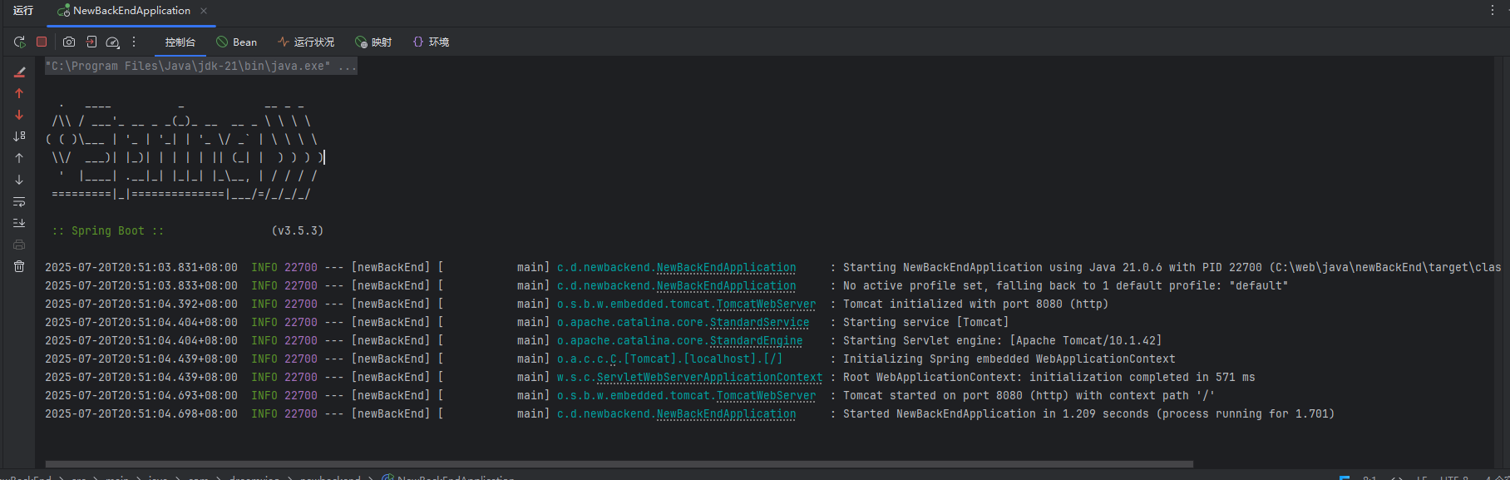This screenshot has height=480, width=1510.
Task: Switch to the Bean tab
Action: coord(237,42)
